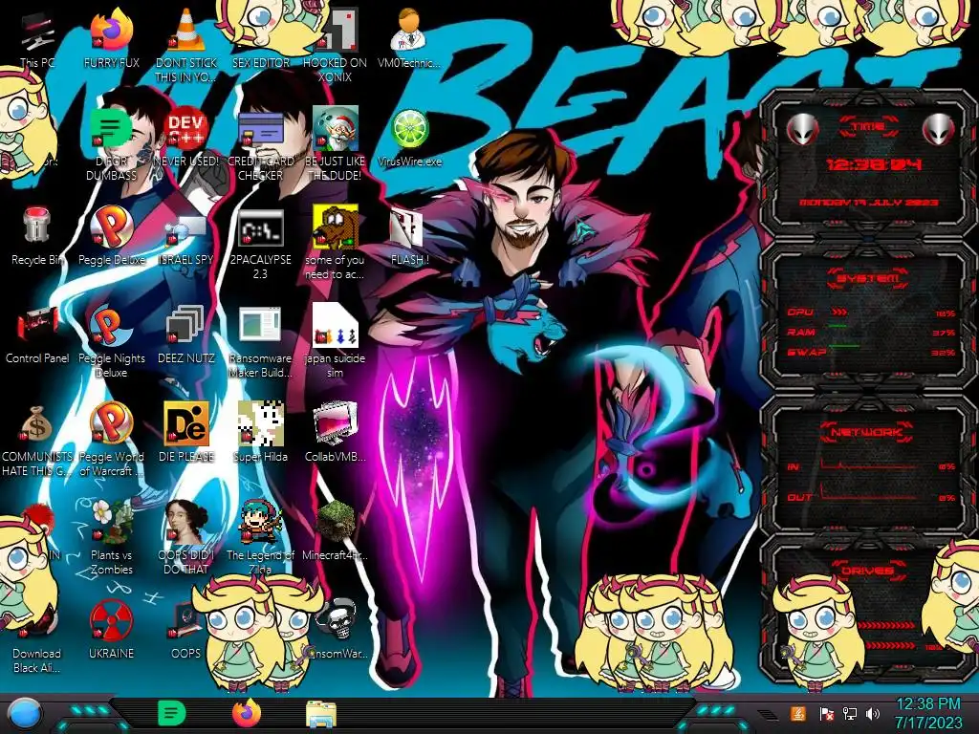Screen dimensions: 979x734
Task: Click the RAM usage row in SYSTEM widget
Action: (871, 332)
